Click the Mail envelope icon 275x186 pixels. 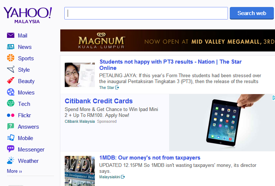(11, 36)
